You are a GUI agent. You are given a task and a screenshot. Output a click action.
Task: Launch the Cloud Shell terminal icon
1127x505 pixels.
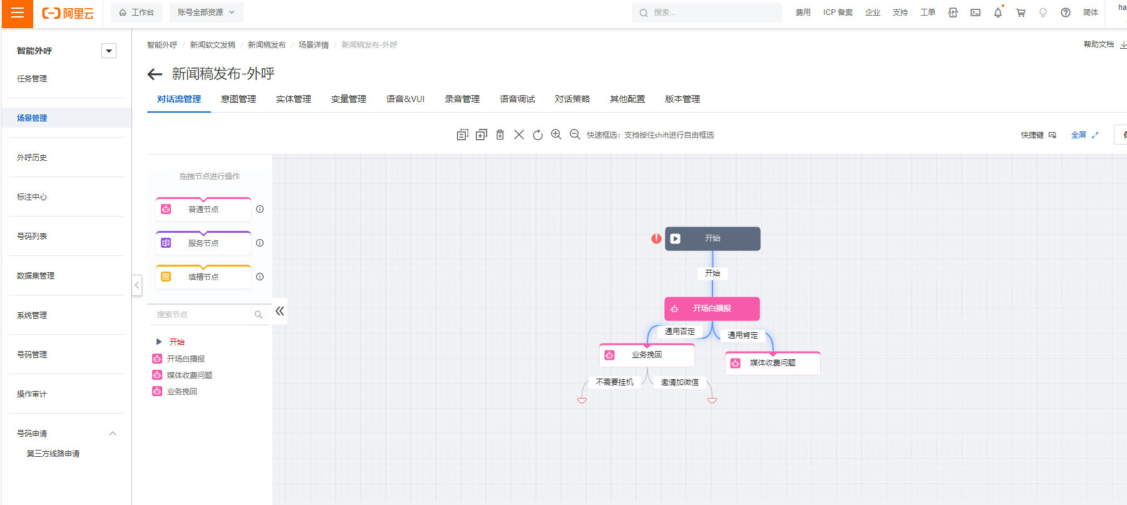click(975, 13)
